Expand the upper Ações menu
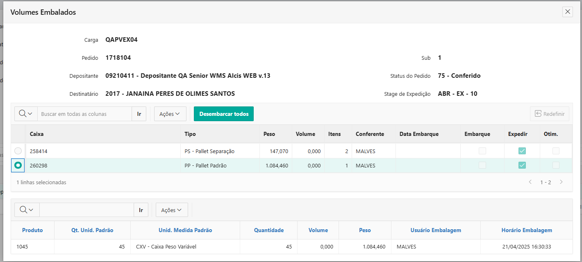Image resolution: width=582 pixels, height=262 pixels. point(170,114)
